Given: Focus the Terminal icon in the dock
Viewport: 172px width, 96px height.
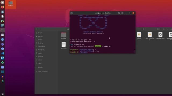Looking at the screenshot, I should pos(2,30).
